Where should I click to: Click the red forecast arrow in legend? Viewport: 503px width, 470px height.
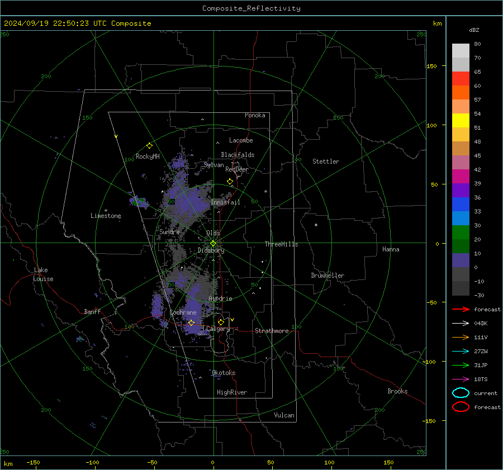461,309
